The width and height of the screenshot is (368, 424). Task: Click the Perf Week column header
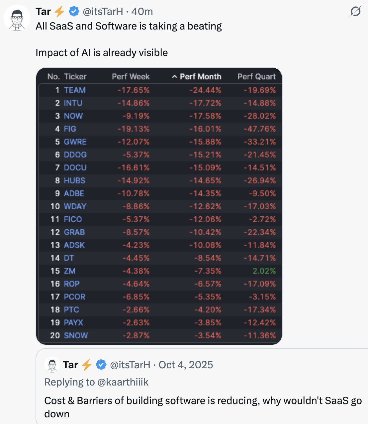point(131,77)
